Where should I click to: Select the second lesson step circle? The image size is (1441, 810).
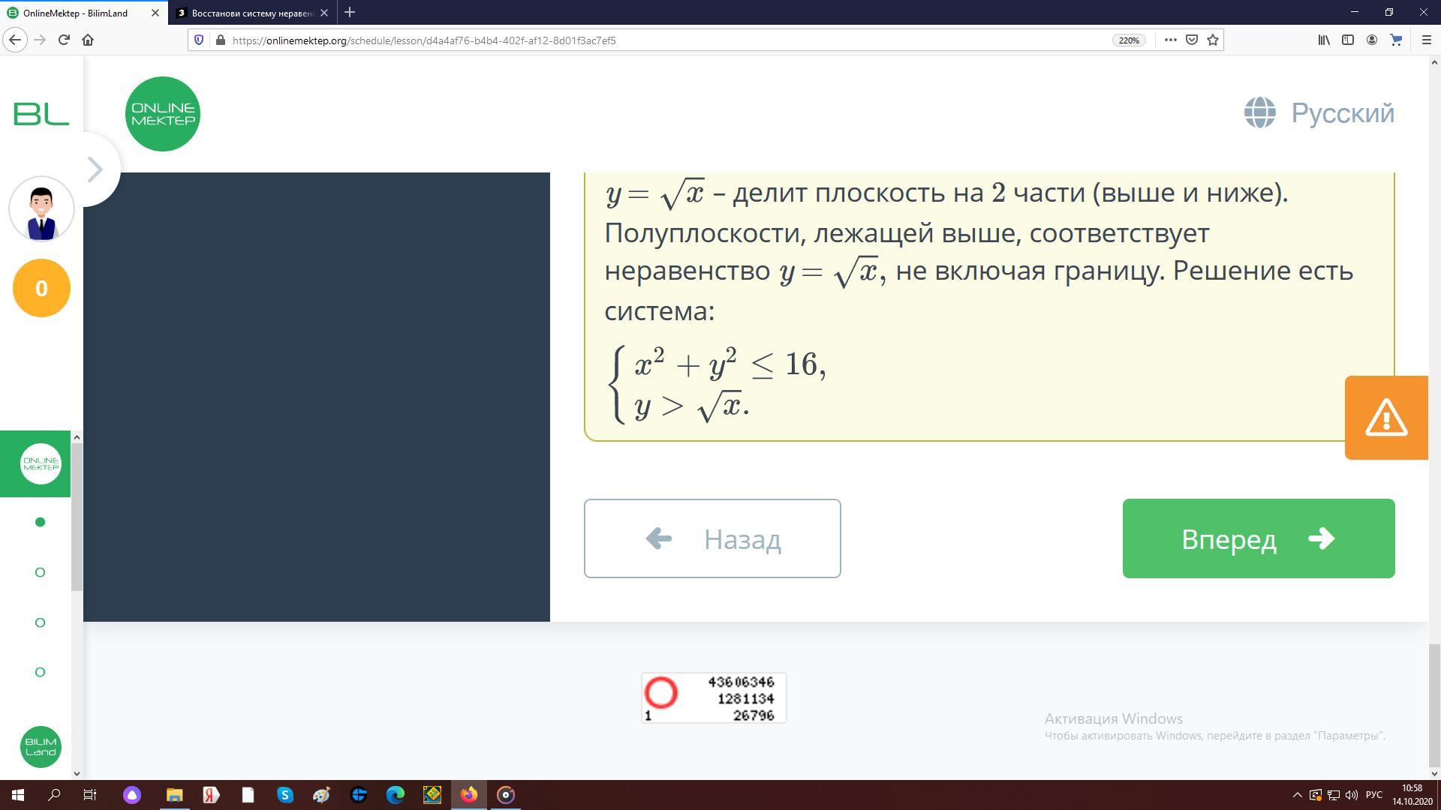[x=41, y=572]
